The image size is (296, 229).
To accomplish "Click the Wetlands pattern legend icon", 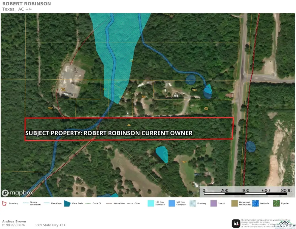I will tap(255, 203).
